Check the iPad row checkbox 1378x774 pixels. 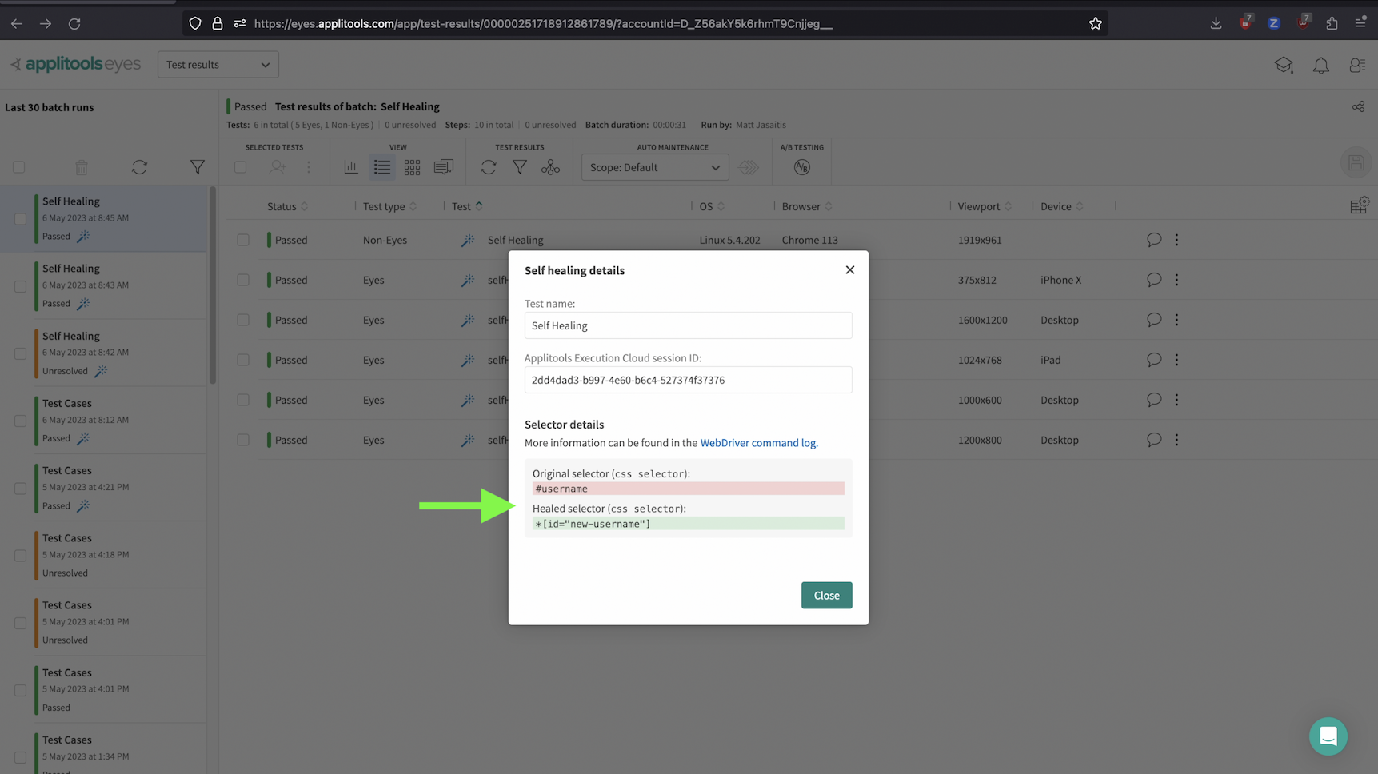pyautogui.click(x=243, y=360)
